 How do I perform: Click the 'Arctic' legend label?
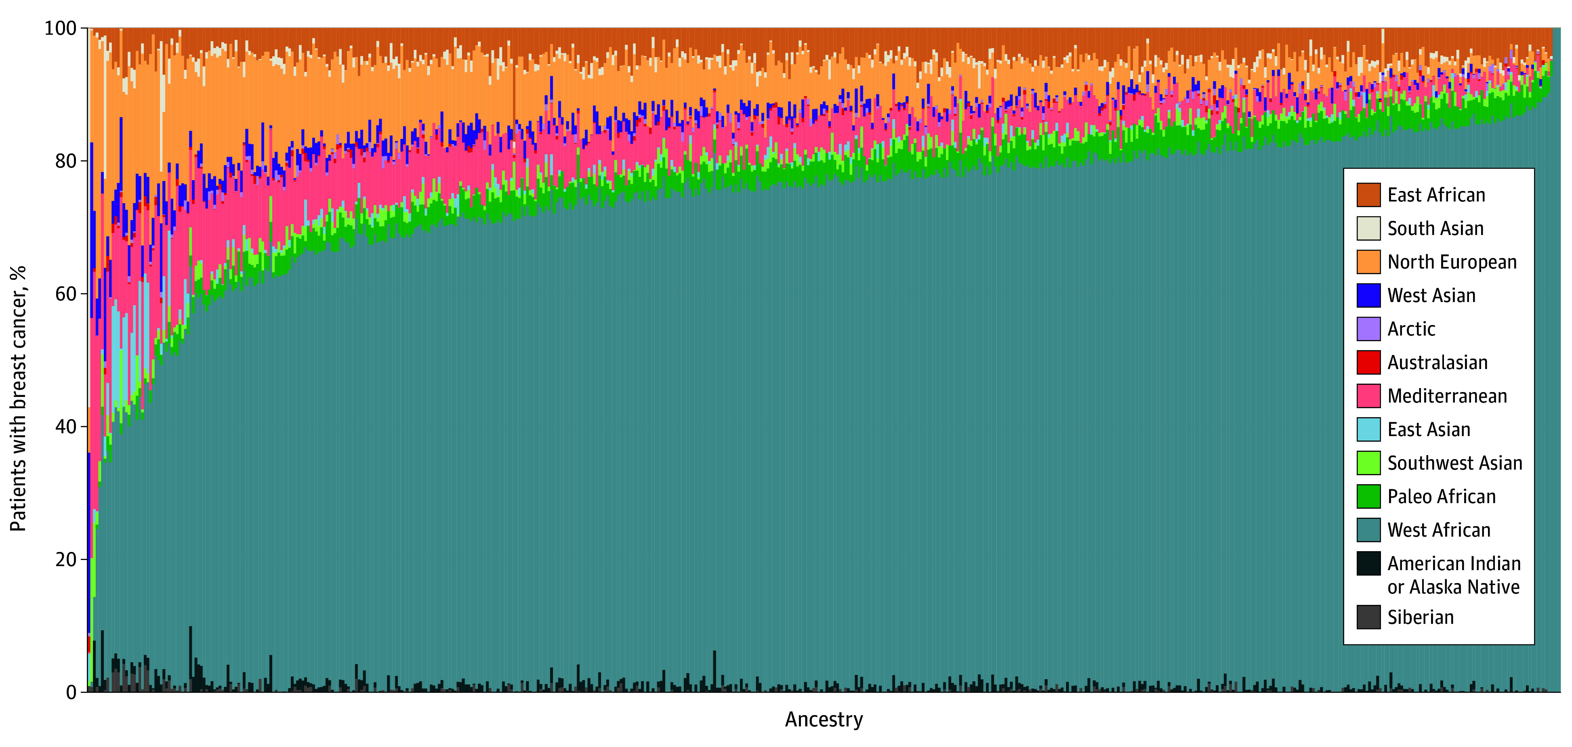(x=1412, y=329)
